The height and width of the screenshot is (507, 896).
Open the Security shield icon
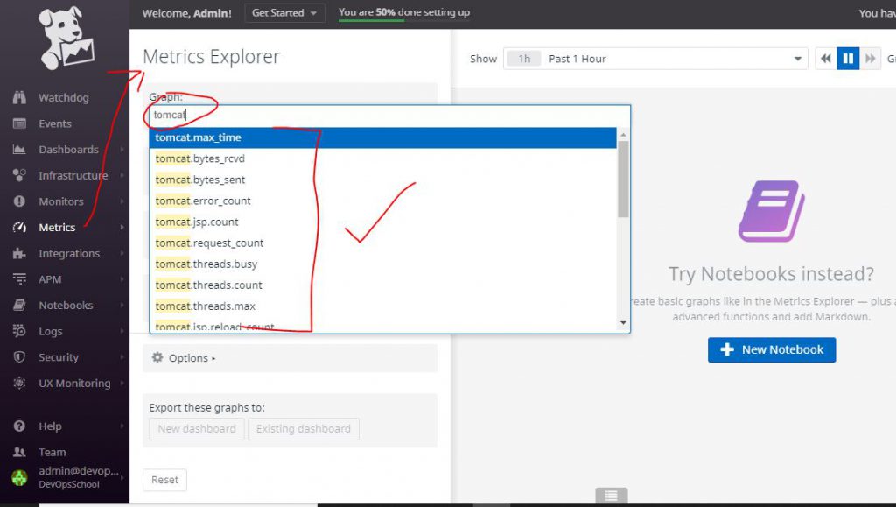[19, 357]
